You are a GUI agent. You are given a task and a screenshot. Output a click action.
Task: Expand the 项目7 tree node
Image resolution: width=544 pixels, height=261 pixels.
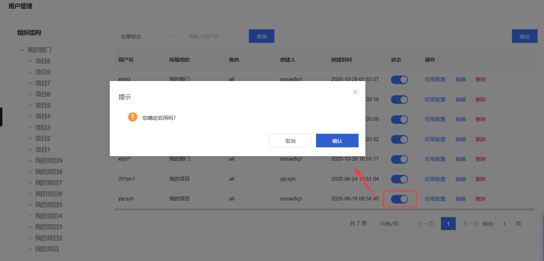[30, 83]
